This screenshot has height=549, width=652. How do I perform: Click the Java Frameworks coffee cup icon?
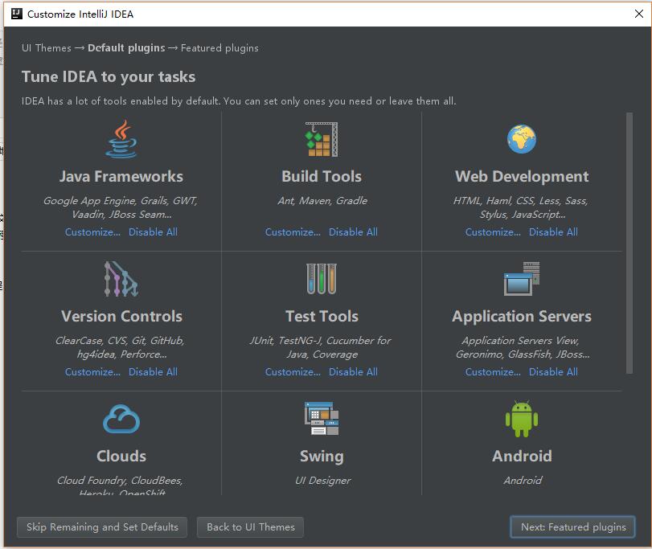pos(121,139)
